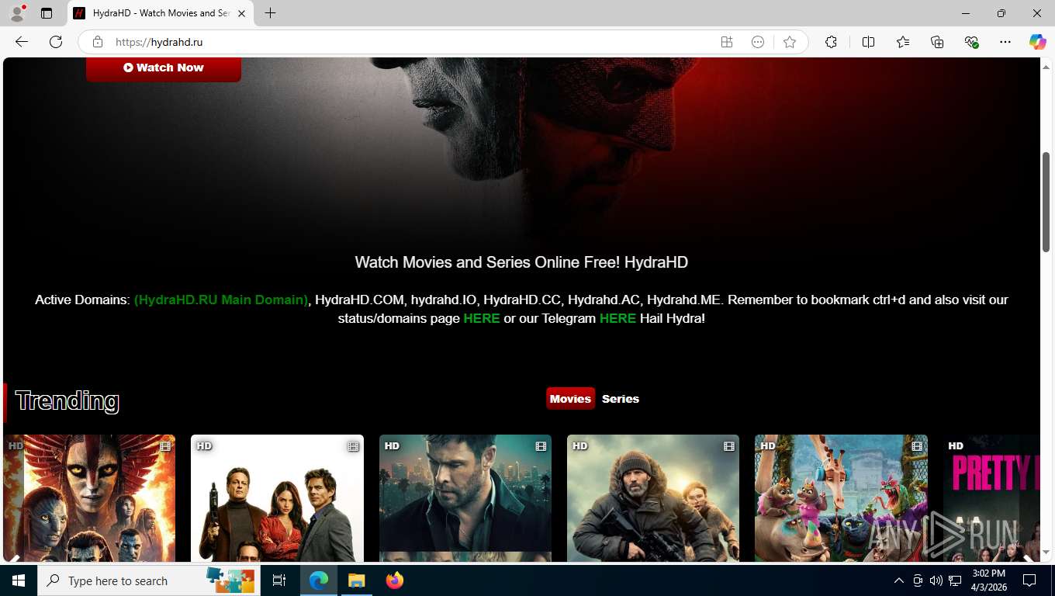Open the snowy soldier movie poster

coord(653,497)
